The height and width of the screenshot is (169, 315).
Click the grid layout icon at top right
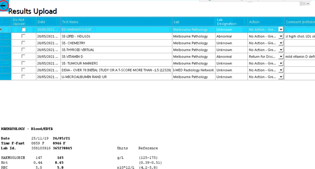click(301, 4)
